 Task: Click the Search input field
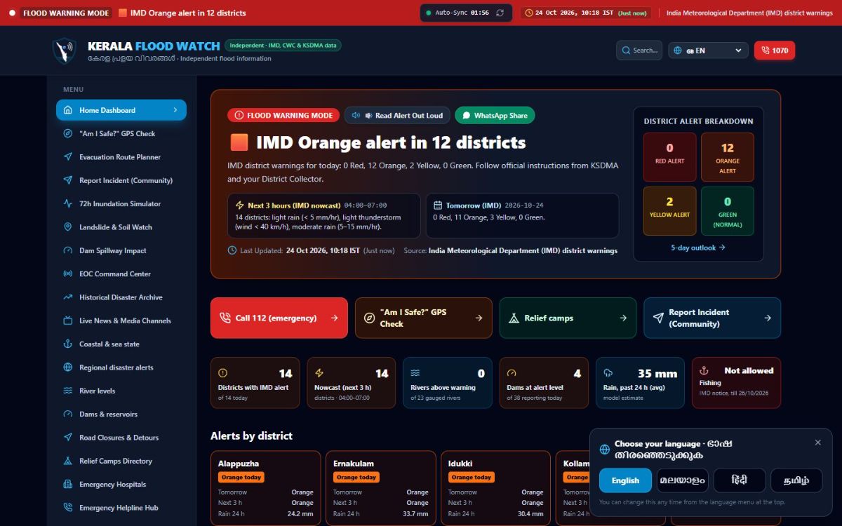(639, 50)
